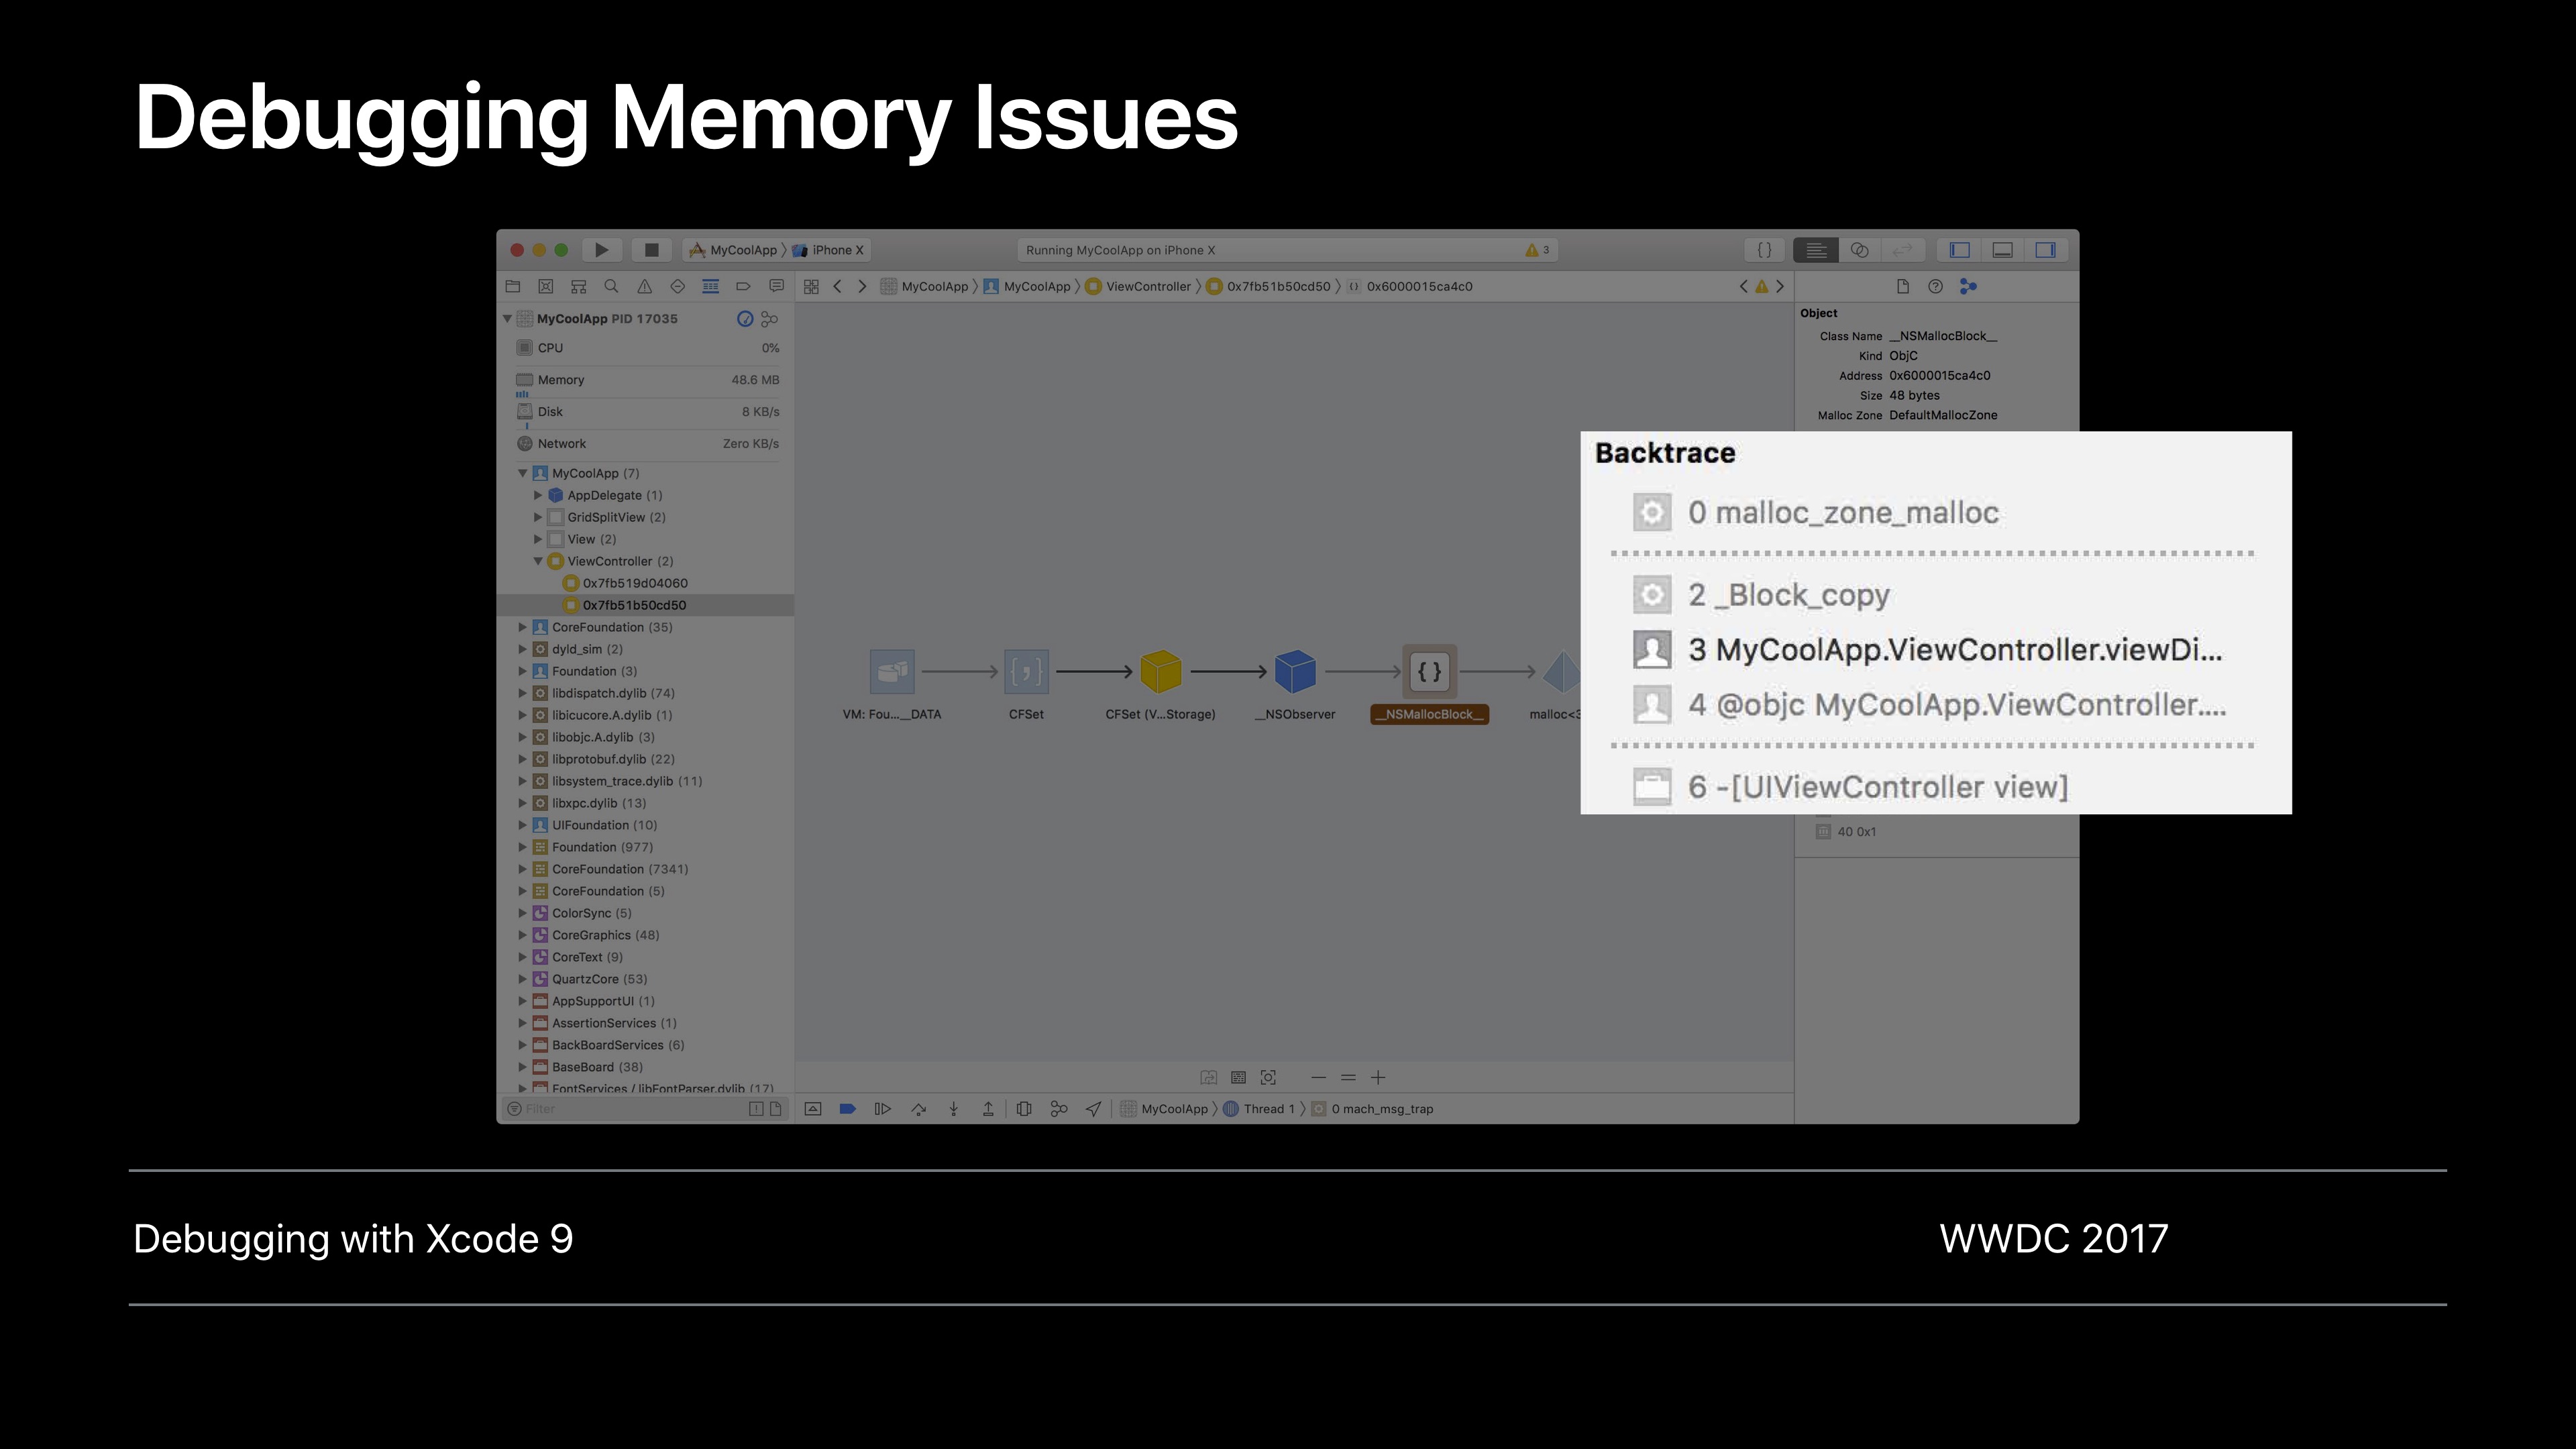The height and width of the screenshot is (1449, 2576).
Task: Select the yellow CFSet storage cube node
Action: [1160, 672]
